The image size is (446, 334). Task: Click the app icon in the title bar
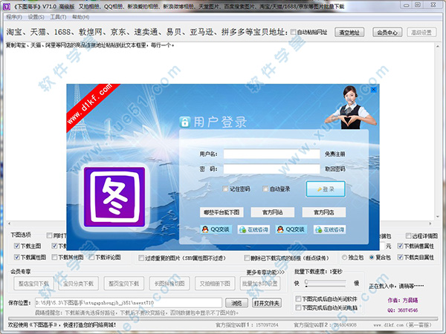click(6, 6)
